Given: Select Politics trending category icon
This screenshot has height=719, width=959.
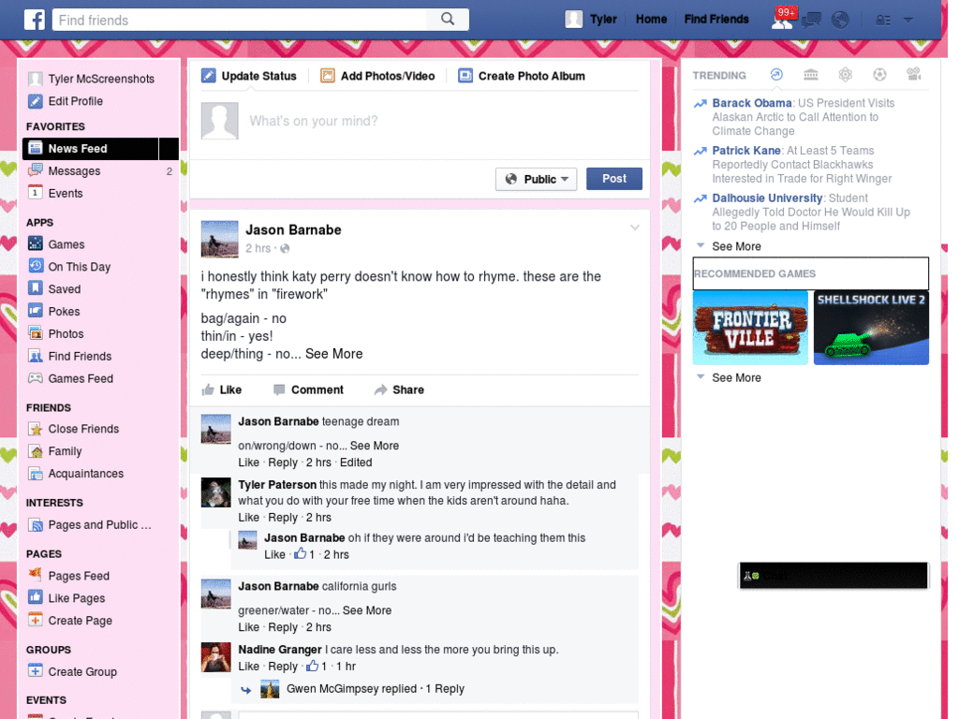Looking at the screenshot, I should click(x=810, y=75).
